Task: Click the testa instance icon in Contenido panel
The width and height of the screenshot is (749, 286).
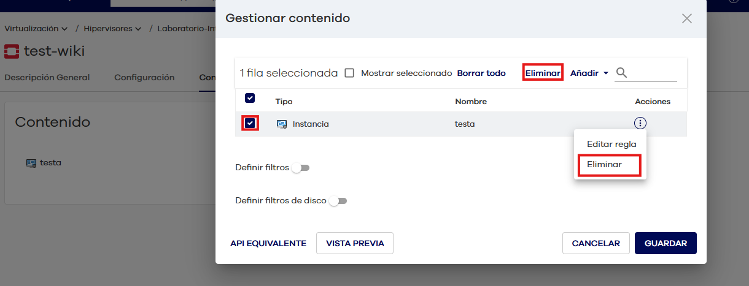Action: click(31, 163)
